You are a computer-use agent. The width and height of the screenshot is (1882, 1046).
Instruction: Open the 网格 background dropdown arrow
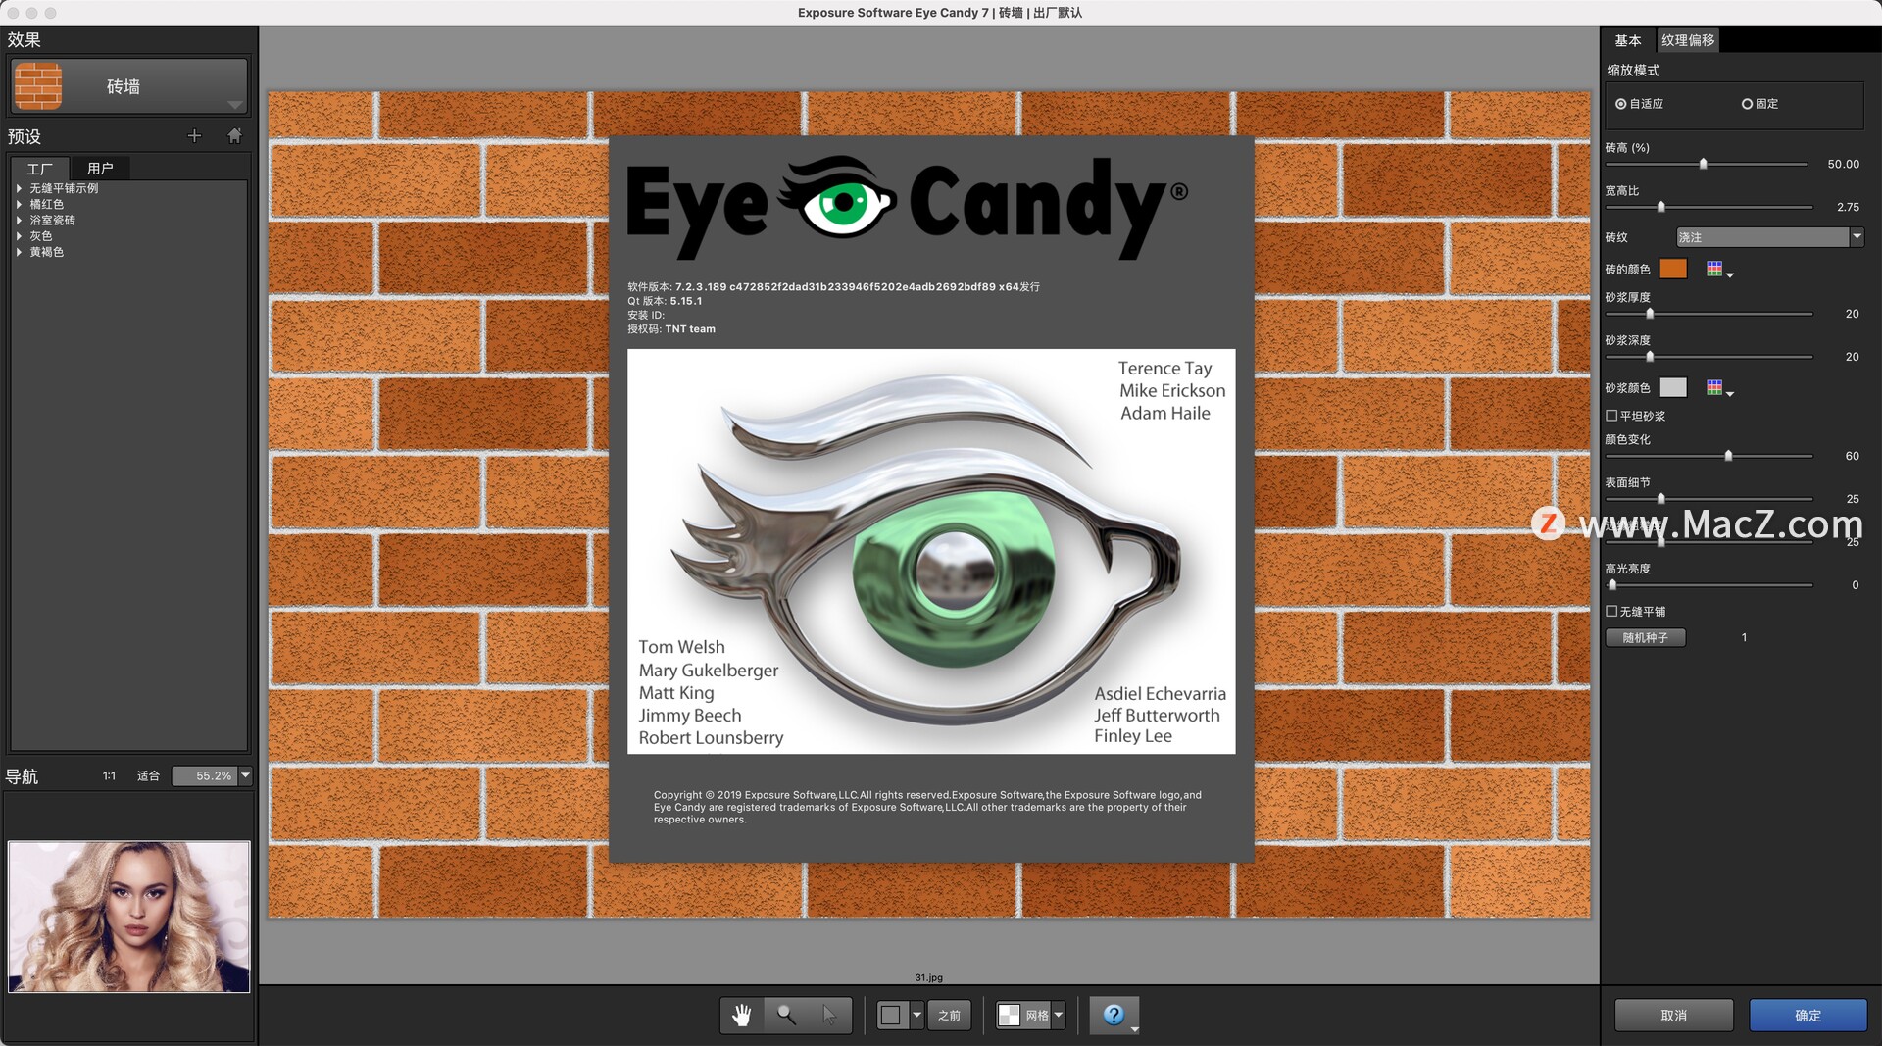coord(1061,1015)
